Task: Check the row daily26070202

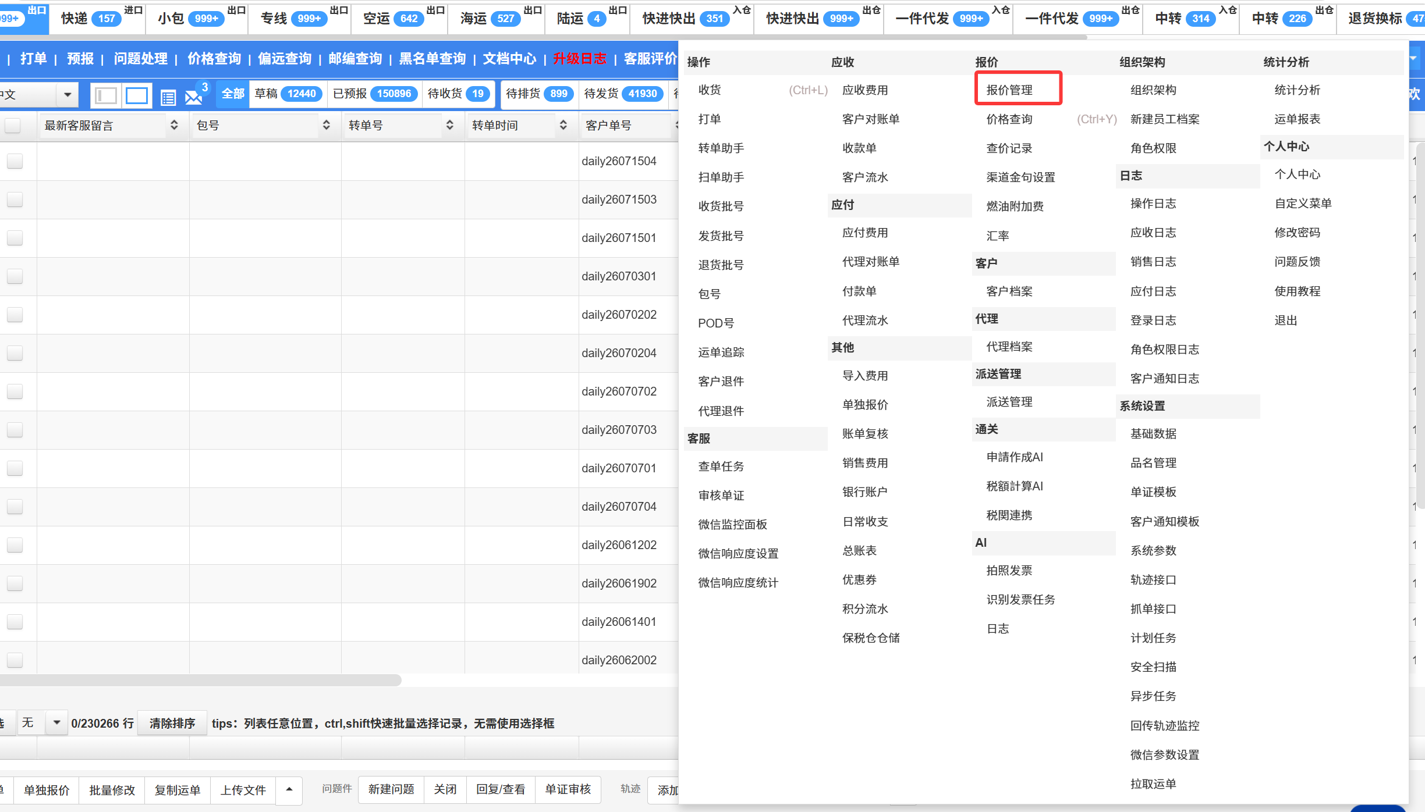Action: click(x=15, y=315)
